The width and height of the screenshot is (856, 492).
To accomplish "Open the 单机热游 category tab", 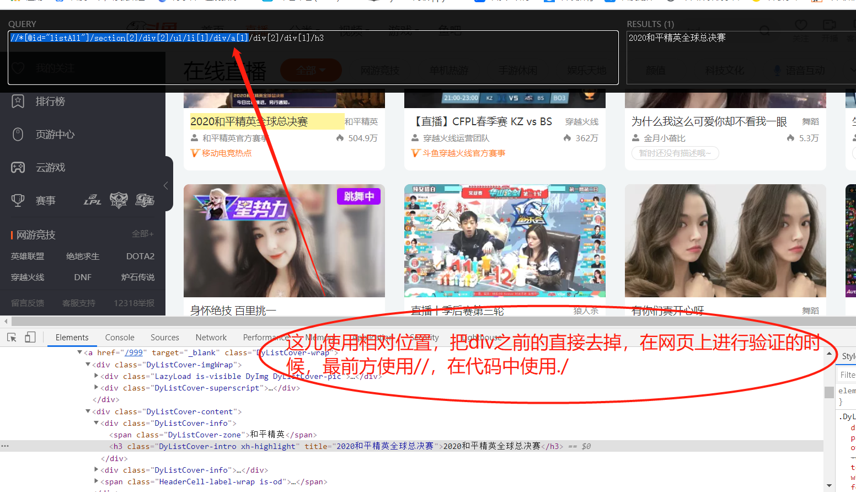I will pos(448,71).
